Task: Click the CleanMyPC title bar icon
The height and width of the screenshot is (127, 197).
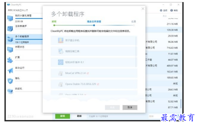Action: coord(8,5)
